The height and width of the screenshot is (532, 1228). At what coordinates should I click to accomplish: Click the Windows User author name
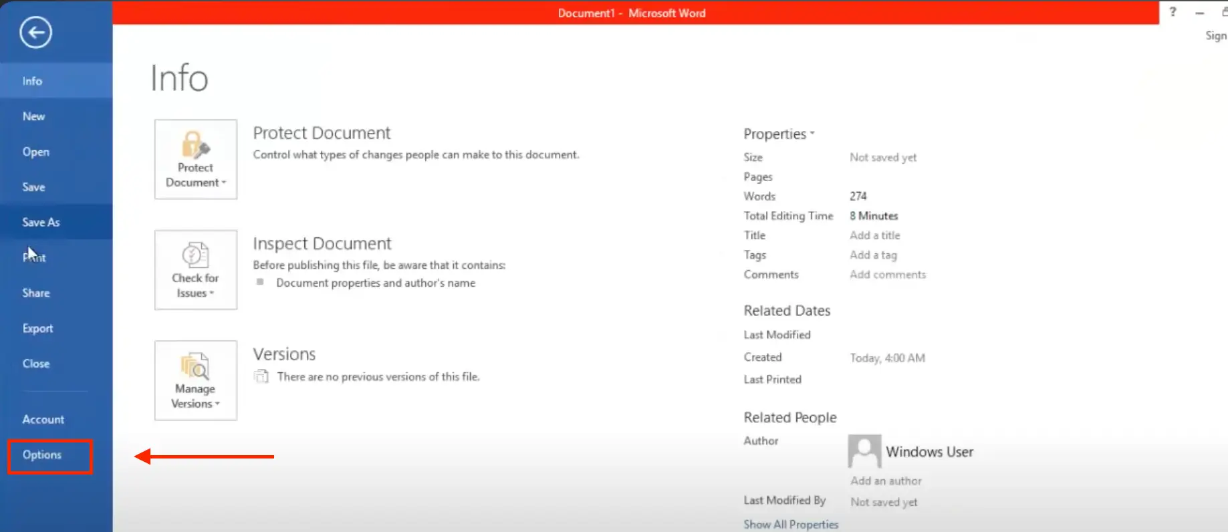click(929, 452)
